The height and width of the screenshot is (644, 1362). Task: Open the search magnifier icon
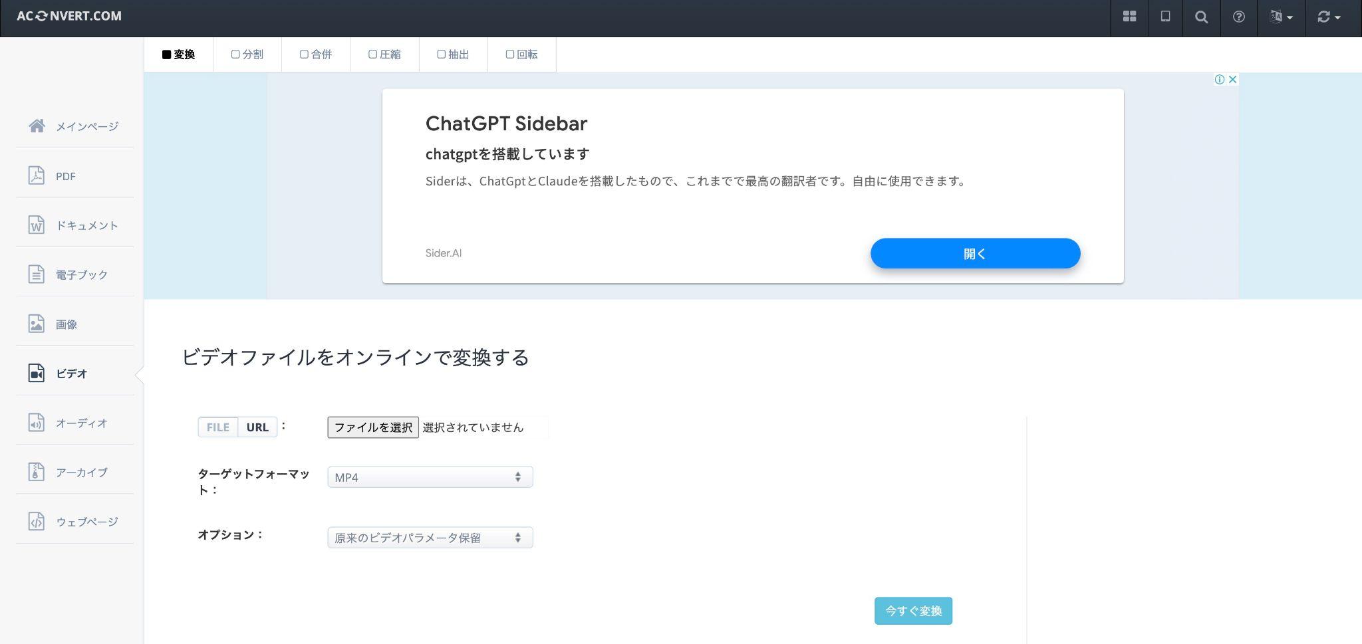tap(1201, 17)
